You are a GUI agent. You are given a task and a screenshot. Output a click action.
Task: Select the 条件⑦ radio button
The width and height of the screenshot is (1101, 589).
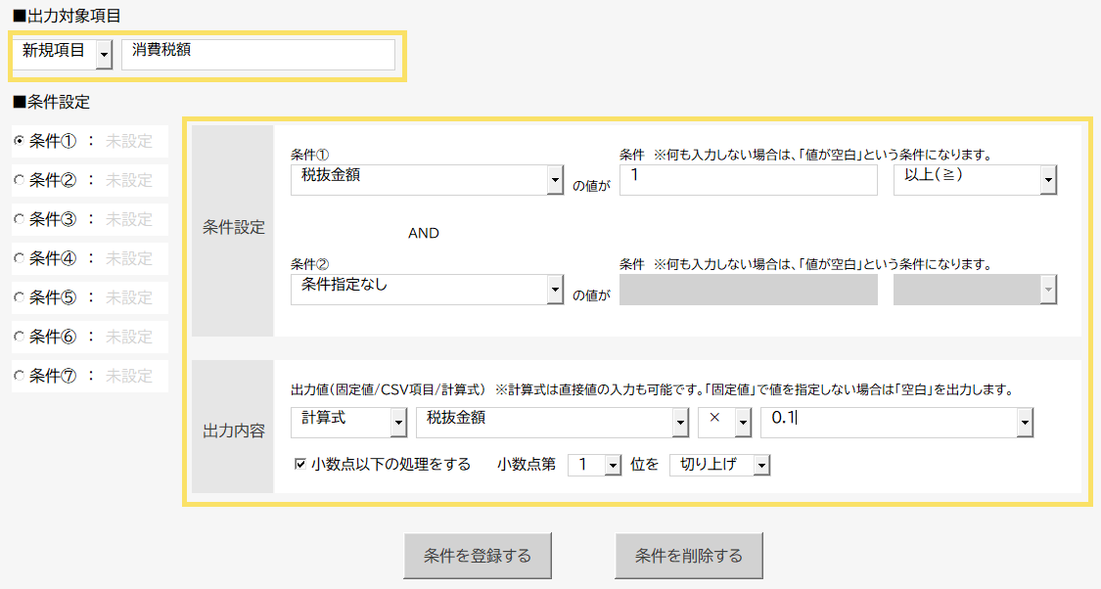tap(20, 376)
